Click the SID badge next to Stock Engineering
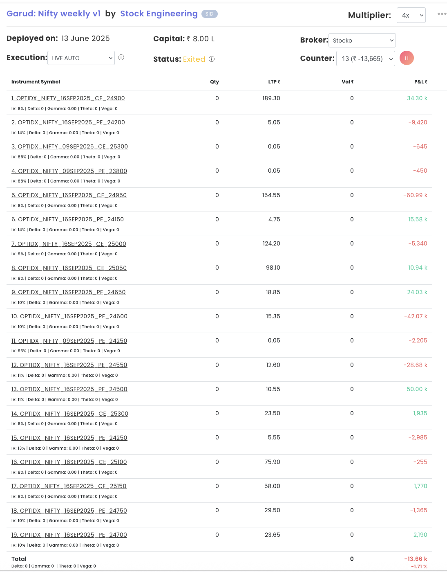Viewport: 447px width, 572px height. point(209,14)
